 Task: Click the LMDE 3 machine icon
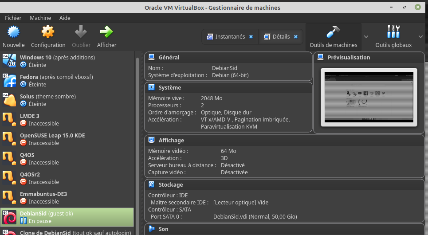click(x=9, y=120)
